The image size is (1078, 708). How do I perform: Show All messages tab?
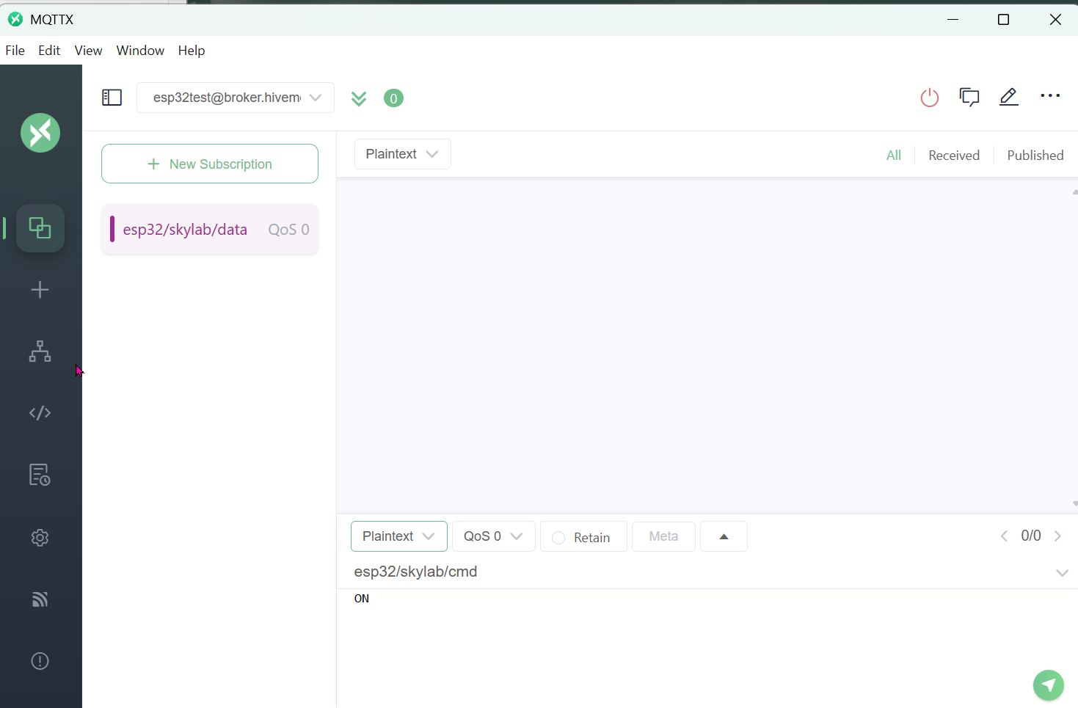point(894,156)
